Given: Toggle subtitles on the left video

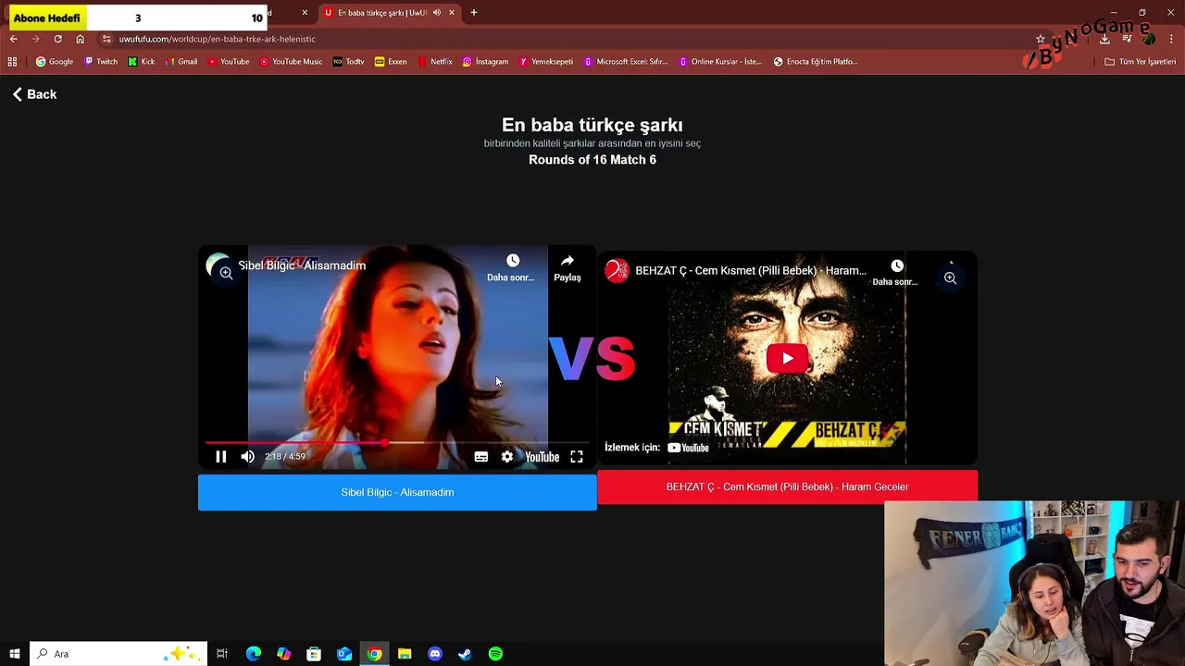Looking at the screenshot, I should point(481,457).
